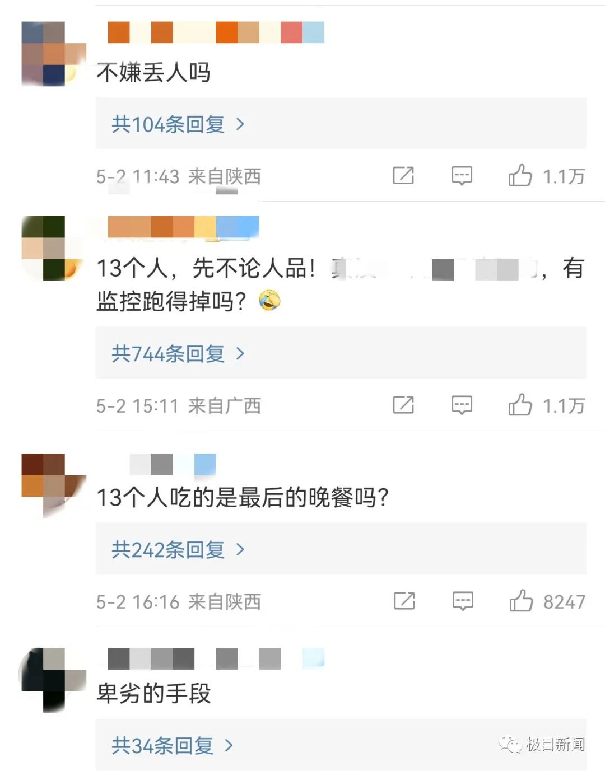Screen dimensions: 605x771
Task: Open avatar of the first commenter
Action: click(54, 54)
